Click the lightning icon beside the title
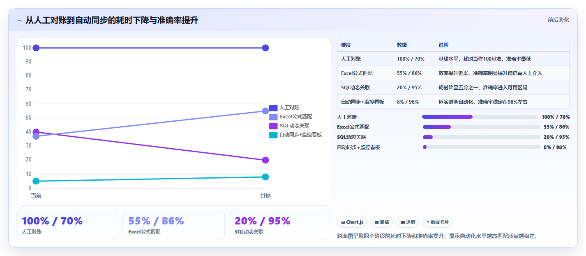Screen dimensions: 586x256 coord(20,20)
